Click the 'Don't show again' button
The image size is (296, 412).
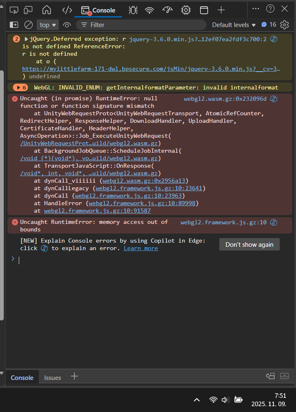249,244
